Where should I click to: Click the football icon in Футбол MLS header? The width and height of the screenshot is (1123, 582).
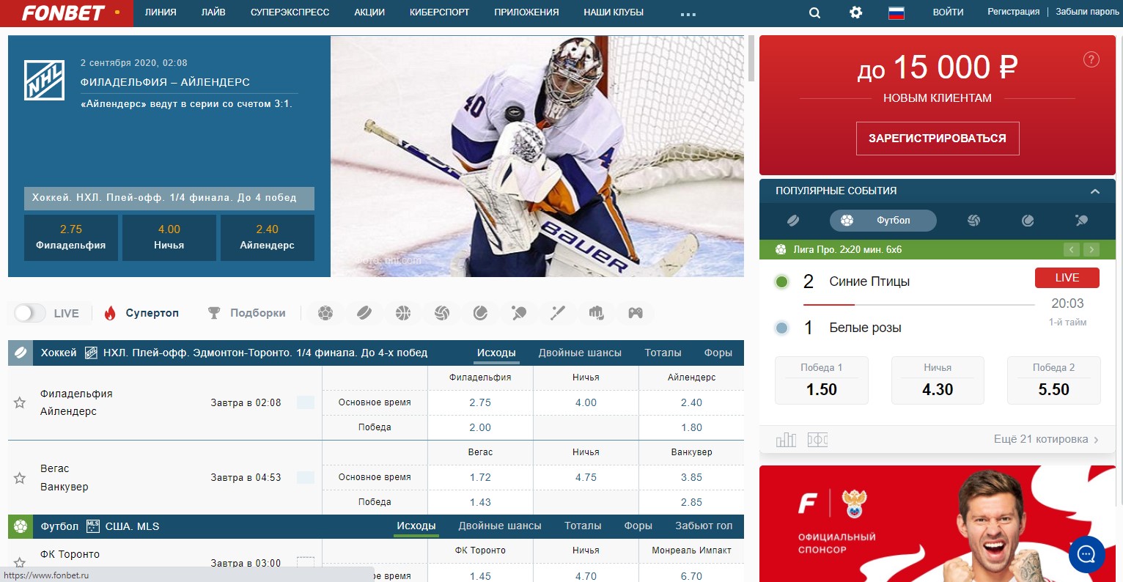(x=21, y=526)
